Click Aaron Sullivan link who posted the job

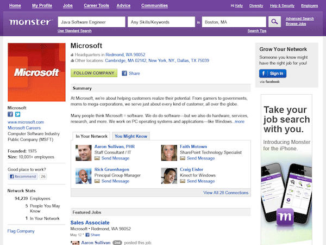[x=96, y=243]
